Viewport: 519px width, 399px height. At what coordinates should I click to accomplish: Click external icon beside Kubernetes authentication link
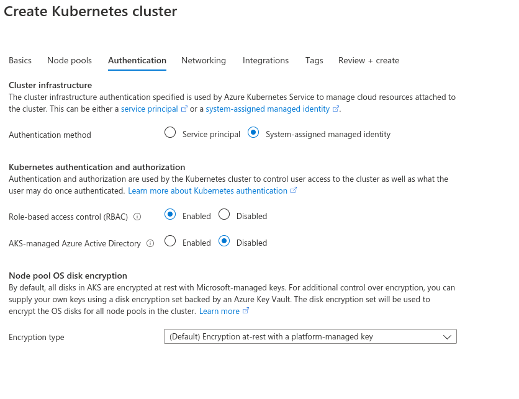(293, 191)
